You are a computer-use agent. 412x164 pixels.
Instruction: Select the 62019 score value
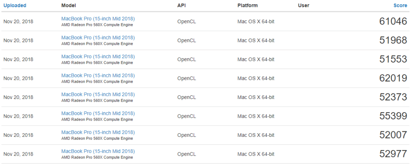(x=393, y=78)
